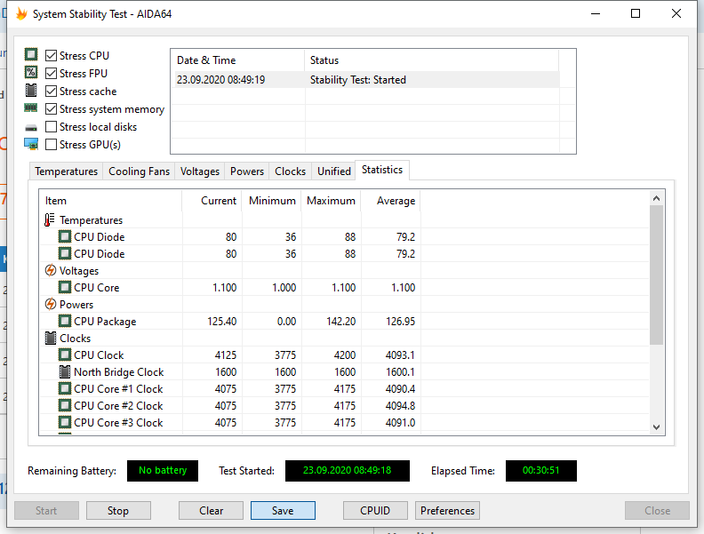
Task: Click the Elapsed Time 00:30:51 display
Action: tap(541, 471)
